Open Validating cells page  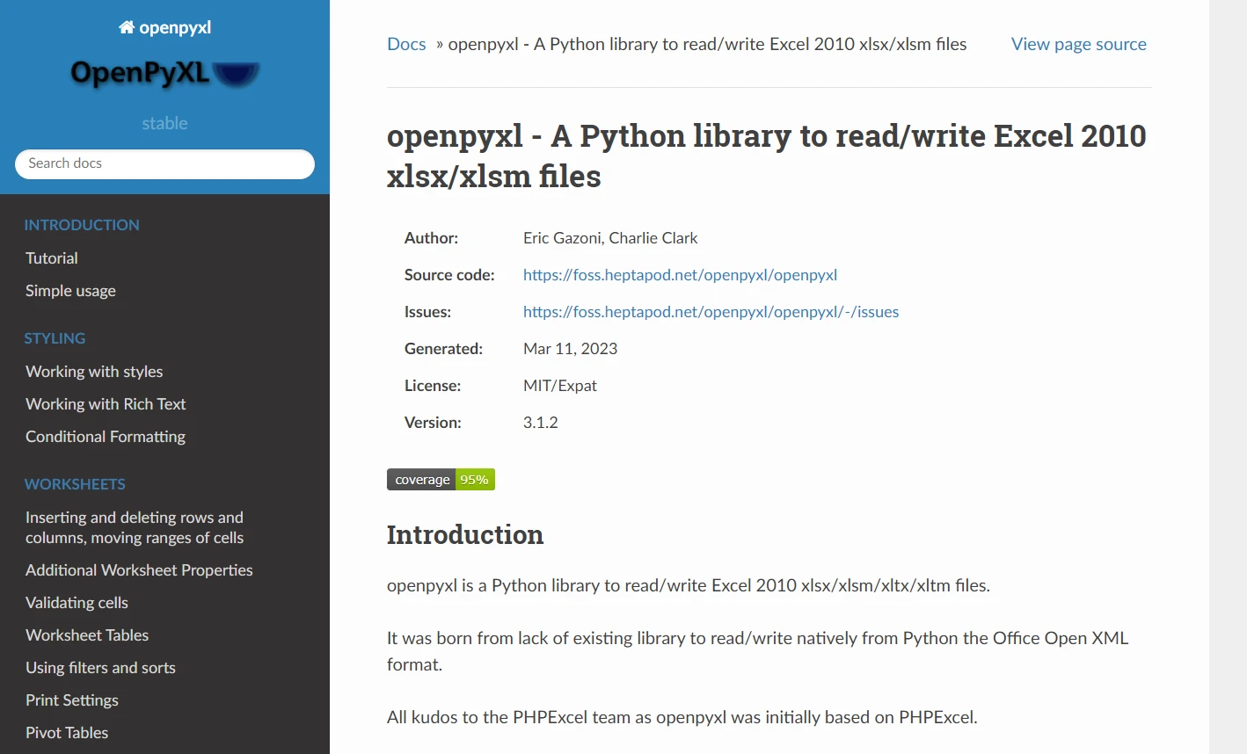[77, 603]
